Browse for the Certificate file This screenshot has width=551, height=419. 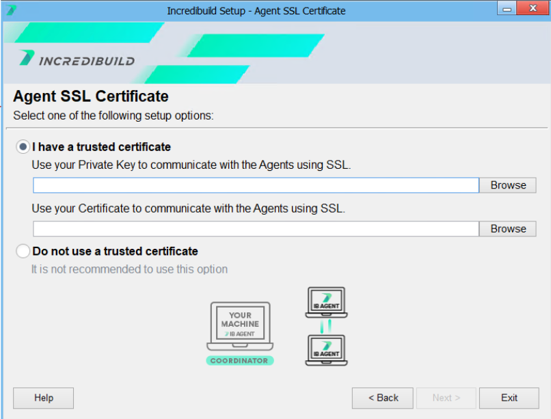click(x=508, y=229)
